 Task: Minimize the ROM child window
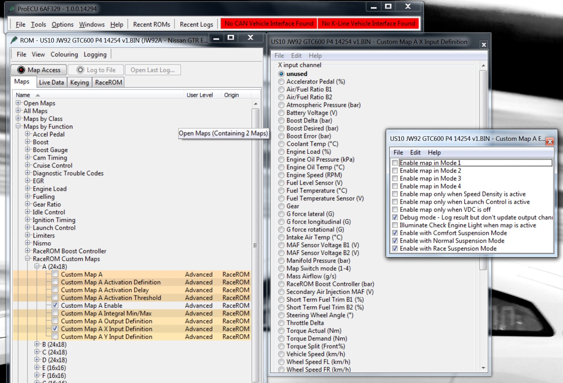(x=217, y=38)
